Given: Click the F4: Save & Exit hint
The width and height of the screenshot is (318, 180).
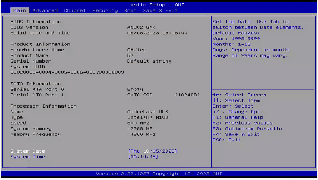Looking at the screenshot, I should [x=236, y=135].
